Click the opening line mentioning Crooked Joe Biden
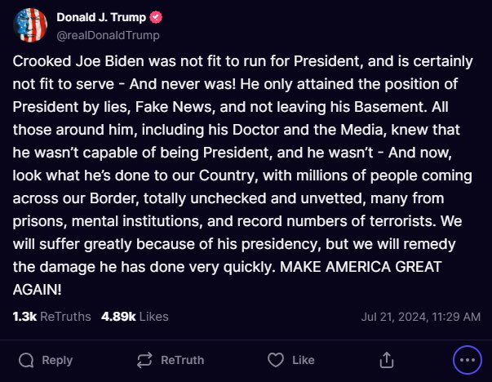The height and width of the screenshot is (382, 492). tap(237, 62)
